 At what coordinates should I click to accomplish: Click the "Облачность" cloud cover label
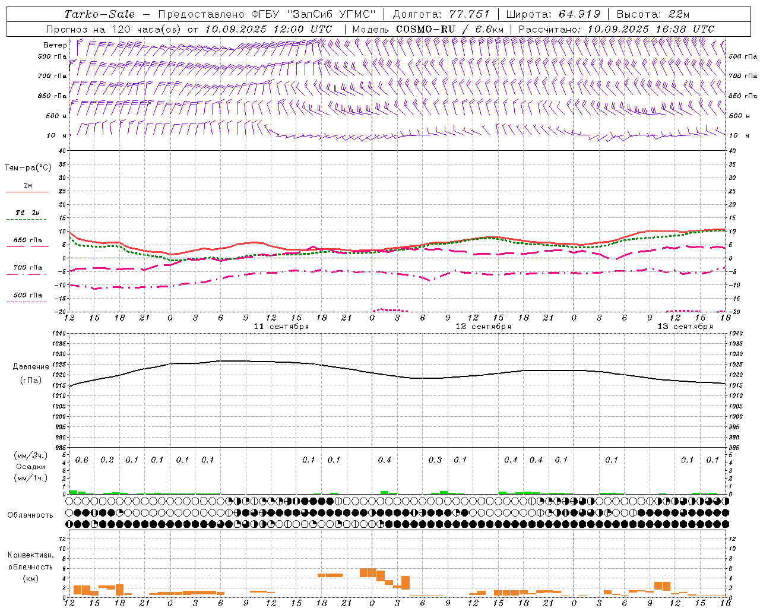coord(30,515)
